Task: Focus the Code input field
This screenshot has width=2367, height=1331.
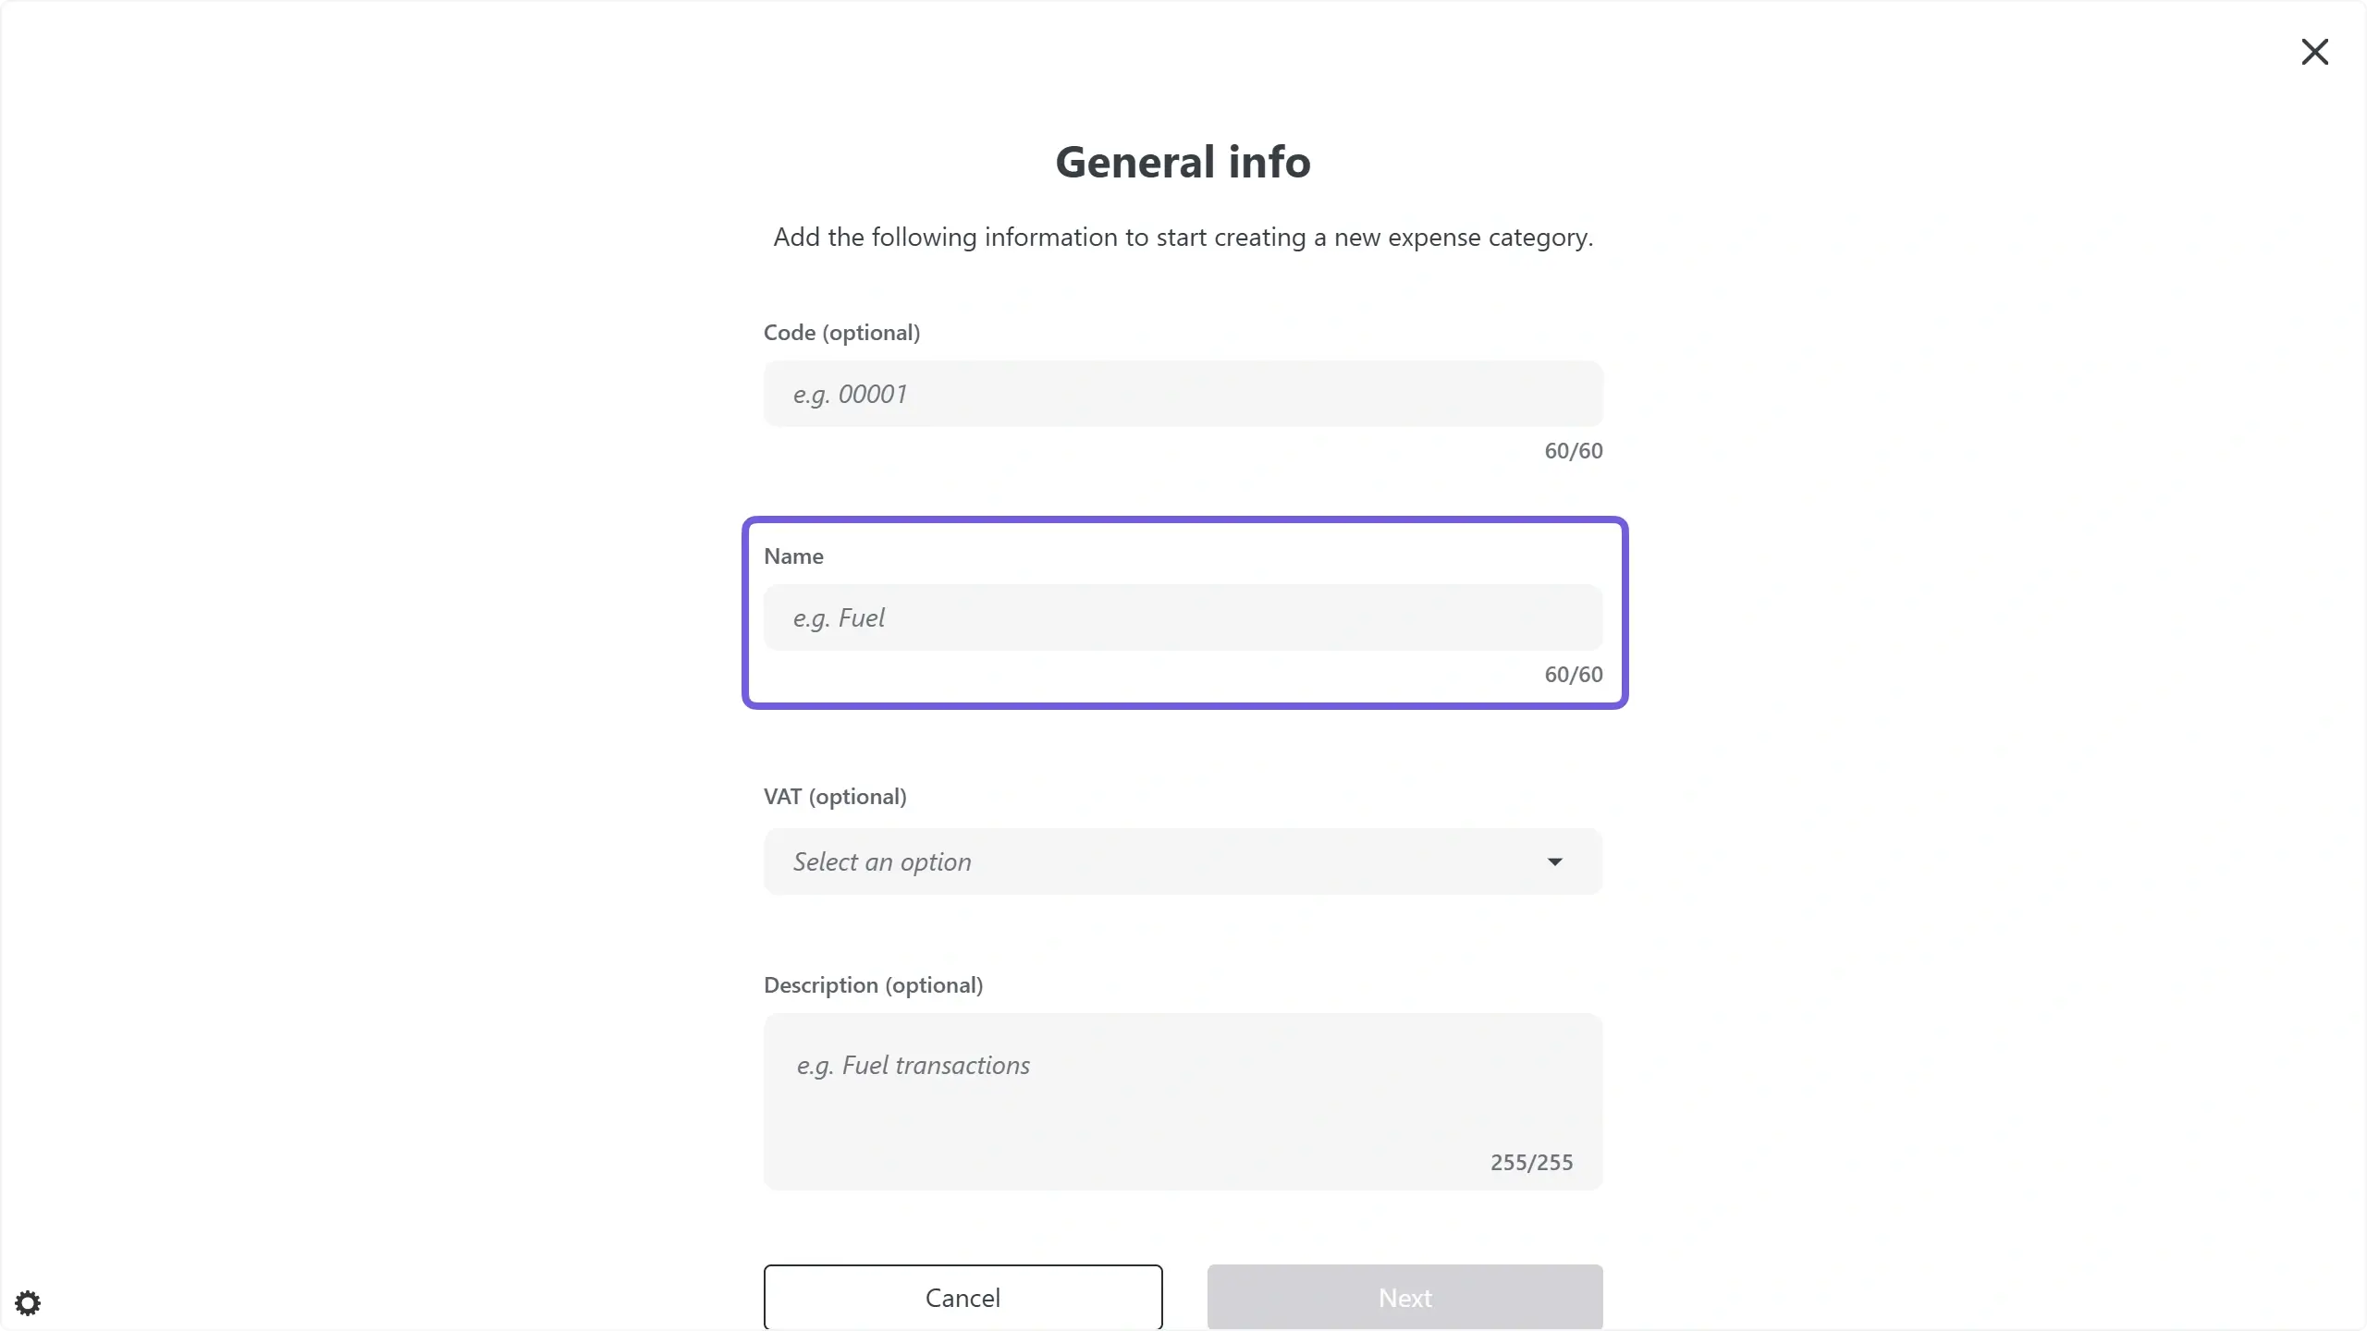Action: point(1183,394)
